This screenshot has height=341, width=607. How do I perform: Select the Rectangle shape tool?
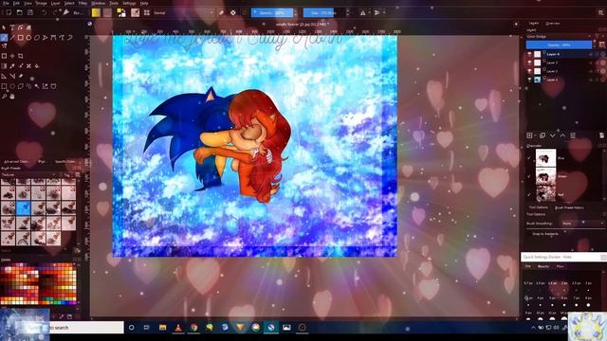tap(21, 38)
